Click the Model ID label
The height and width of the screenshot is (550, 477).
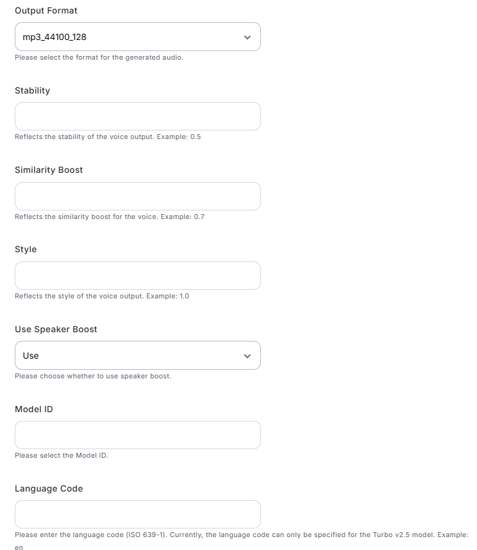click(x=34, y=409)
